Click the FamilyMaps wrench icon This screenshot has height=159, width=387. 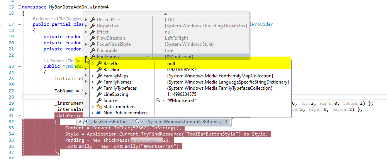pyautogui.click(x=99, y=76)
